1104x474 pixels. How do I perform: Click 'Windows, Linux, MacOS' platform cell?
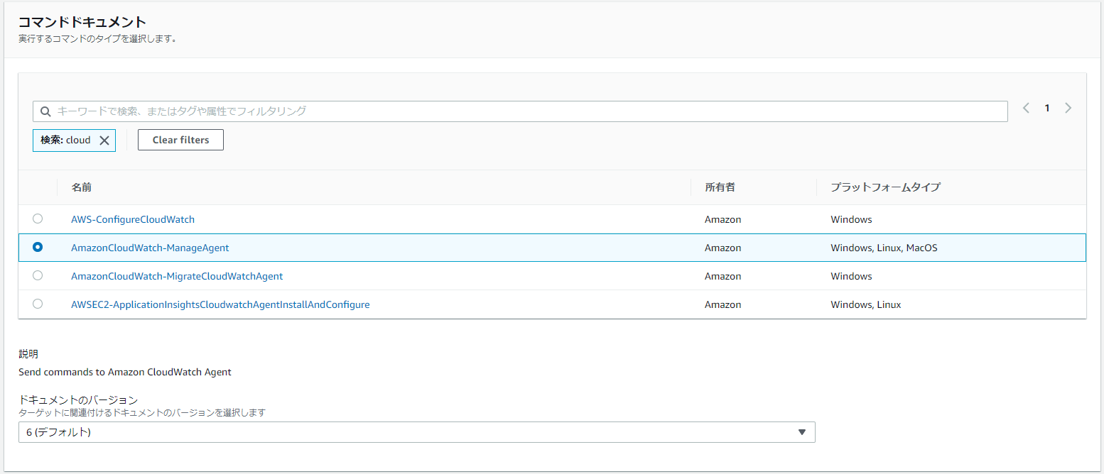click(x=884, y=248)
